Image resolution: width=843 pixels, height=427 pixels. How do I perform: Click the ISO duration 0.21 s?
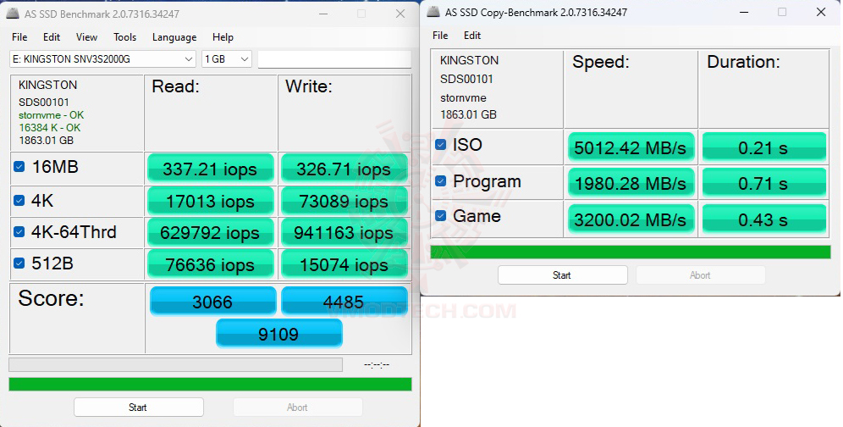764,147
